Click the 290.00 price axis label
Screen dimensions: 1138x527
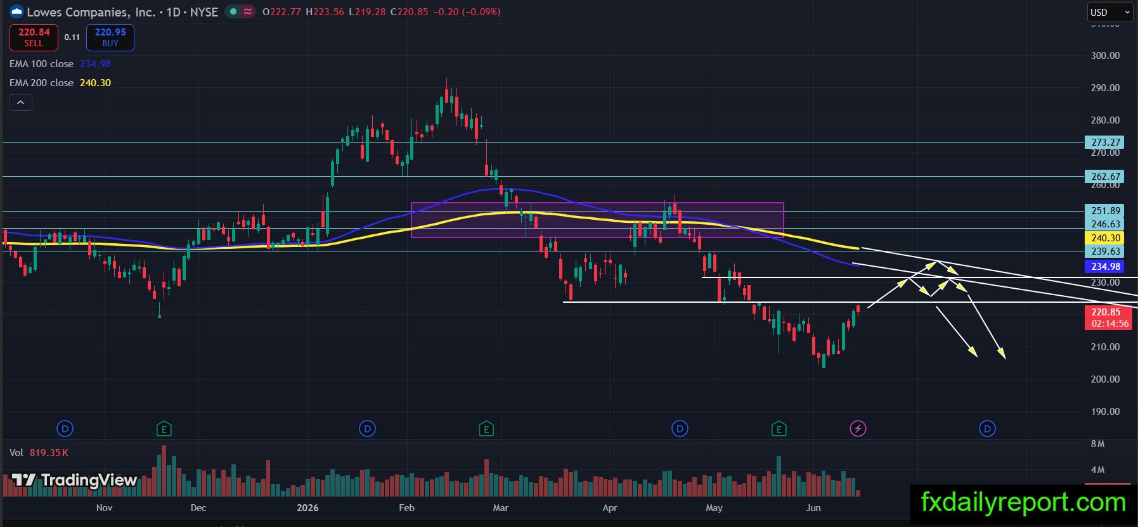(x=1105, y=88)
